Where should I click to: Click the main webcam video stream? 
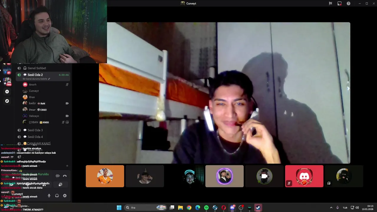click(224, 93)
